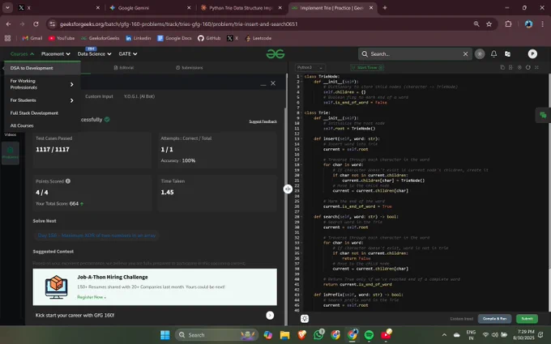Open the user profile avatar
This screenshot has height=344, width=551.
(x=532, y=53)
